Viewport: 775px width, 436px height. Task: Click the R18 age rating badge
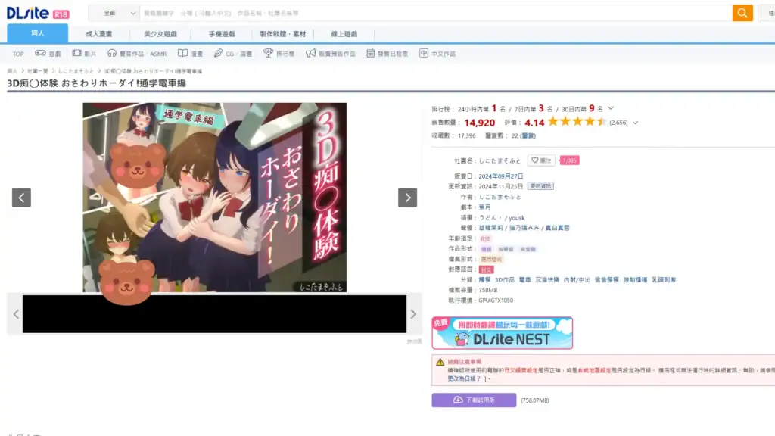pyautogui.click(x=485, y=238)
